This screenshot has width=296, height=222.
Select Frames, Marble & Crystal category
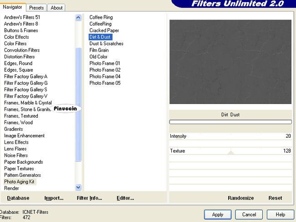tap(28, 103)
